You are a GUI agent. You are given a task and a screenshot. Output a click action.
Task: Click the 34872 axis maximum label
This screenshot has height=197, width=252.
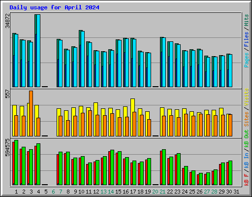[7, 21]
